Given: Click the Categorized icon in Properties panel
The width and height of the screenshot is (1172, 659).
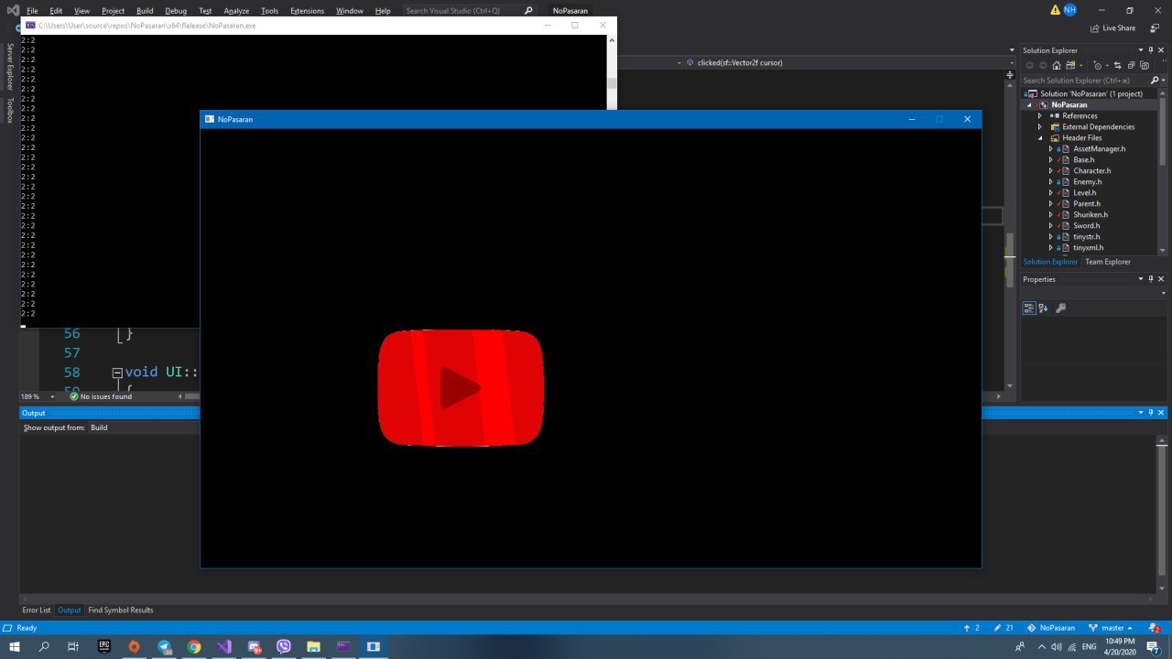Looking at the screenshot, I should (1029, 308).
